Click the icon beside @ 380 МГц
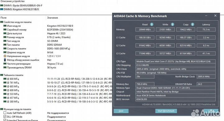Screen dimensions: 224x121 [x=5, y=102]
